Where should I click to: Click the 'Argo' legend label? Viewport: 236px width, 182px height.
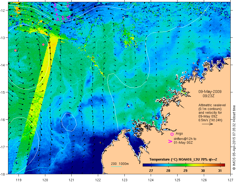(x=179, y=134)
